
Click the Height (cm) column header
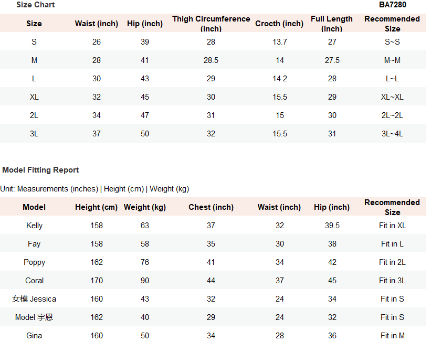(97, 207)
